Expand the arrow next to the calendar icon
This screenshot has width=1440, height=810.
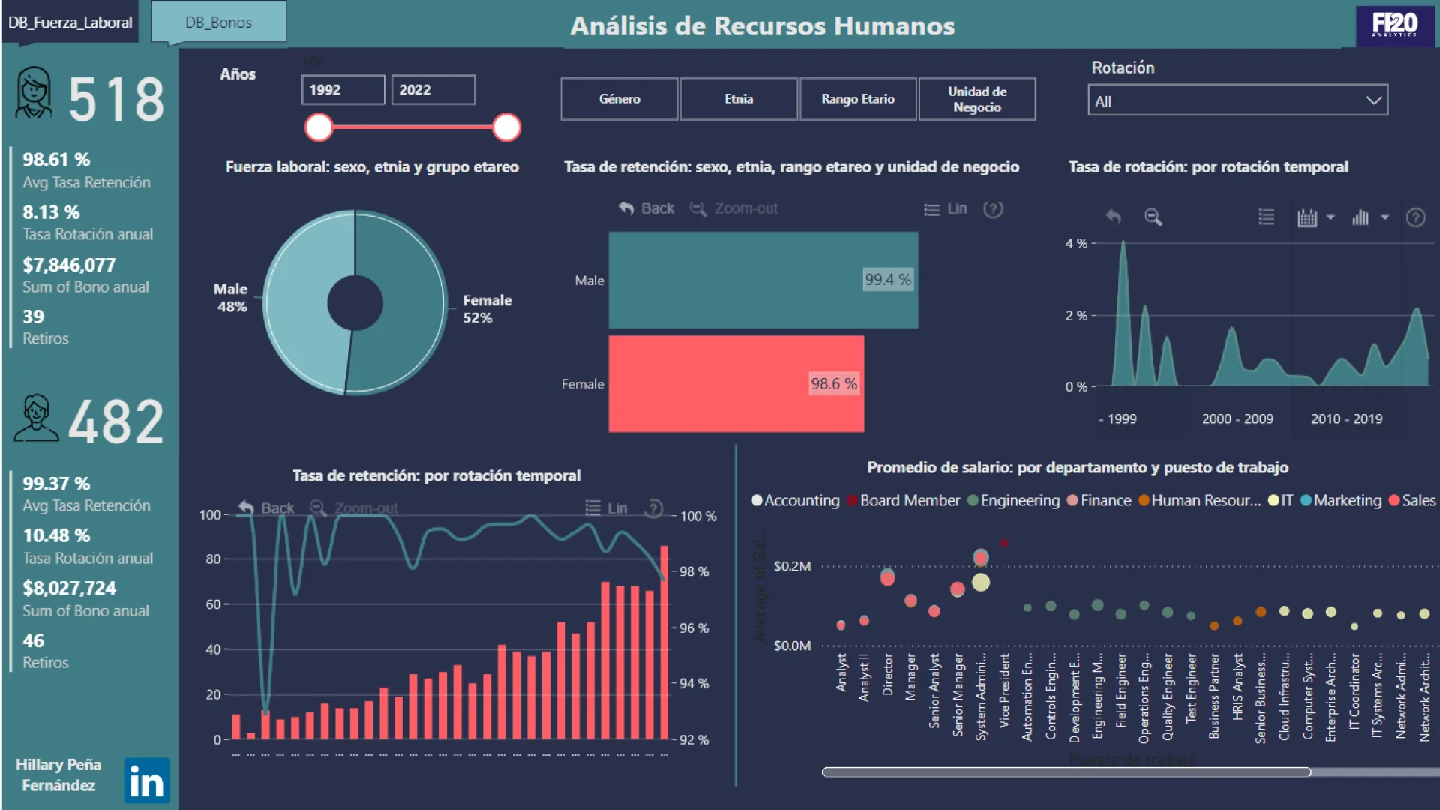click(x=1330, y=217)
